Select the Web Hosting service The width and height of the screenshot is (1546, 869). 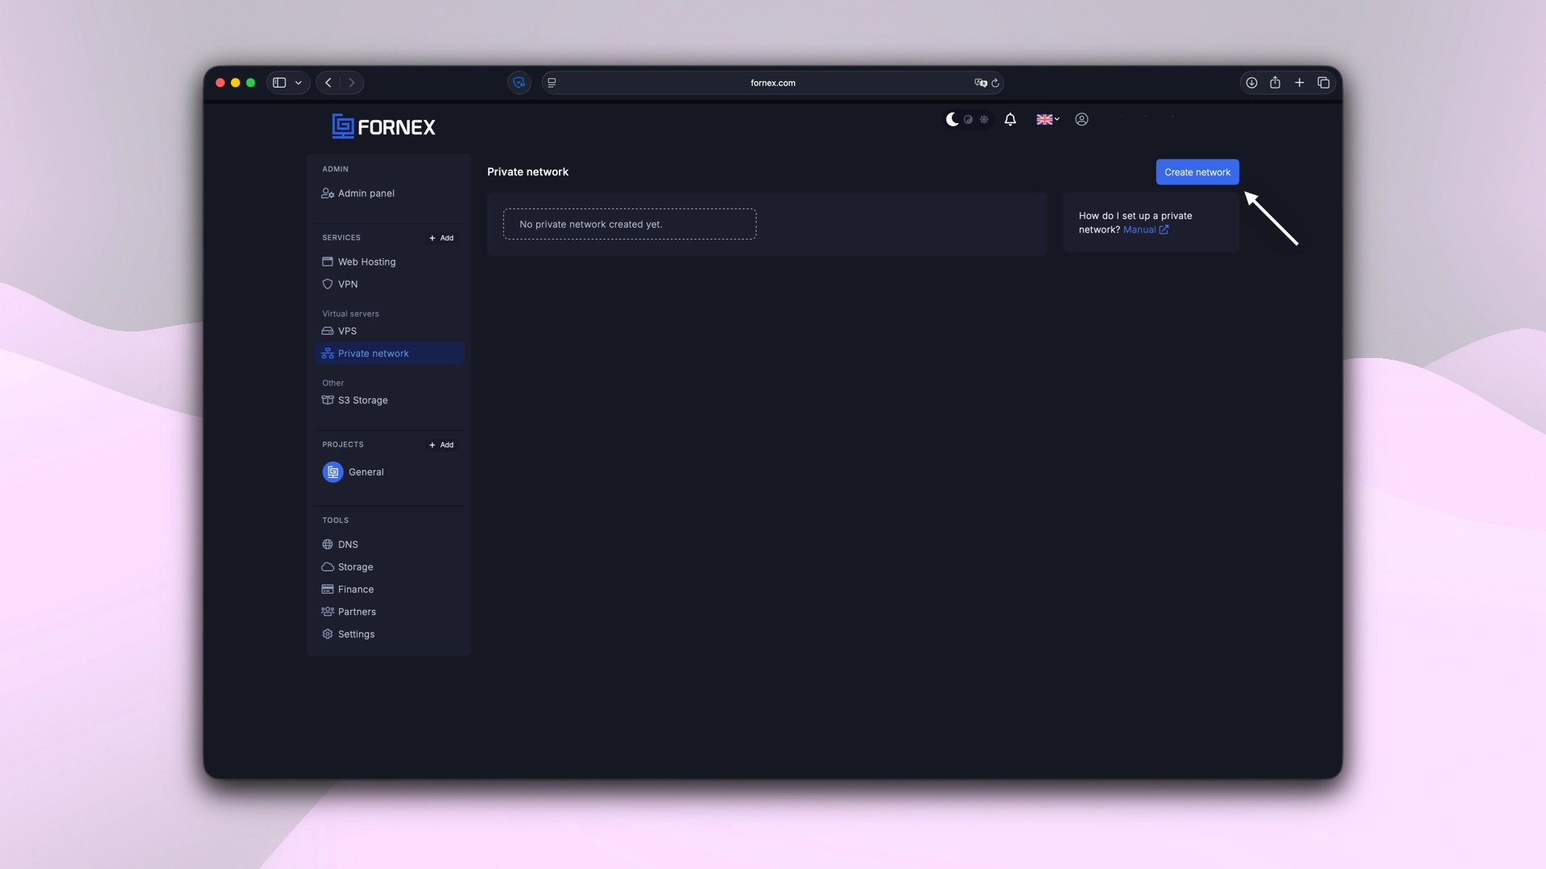tap(367, 262)
